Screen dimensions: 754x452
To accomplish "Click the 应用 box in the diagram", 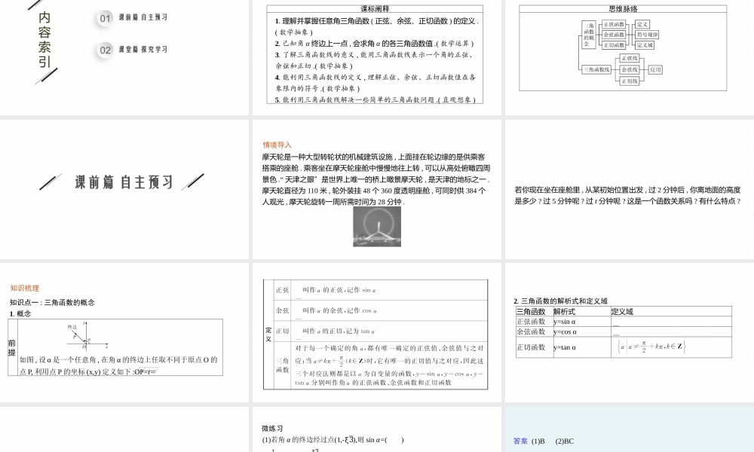I will tap(655, 69).
